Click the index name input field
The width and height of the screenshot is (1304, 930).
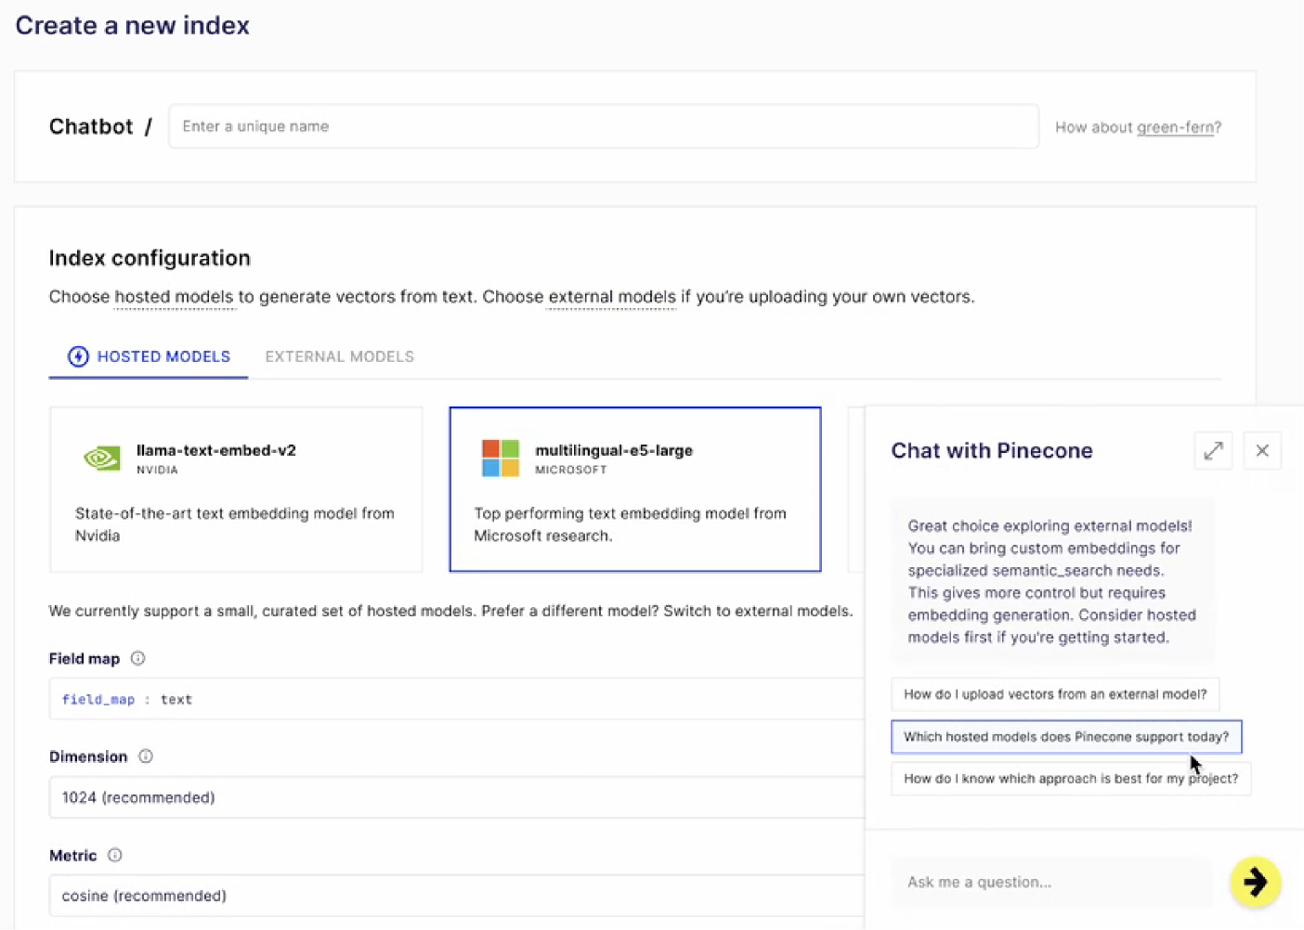[x=604, y=126]
